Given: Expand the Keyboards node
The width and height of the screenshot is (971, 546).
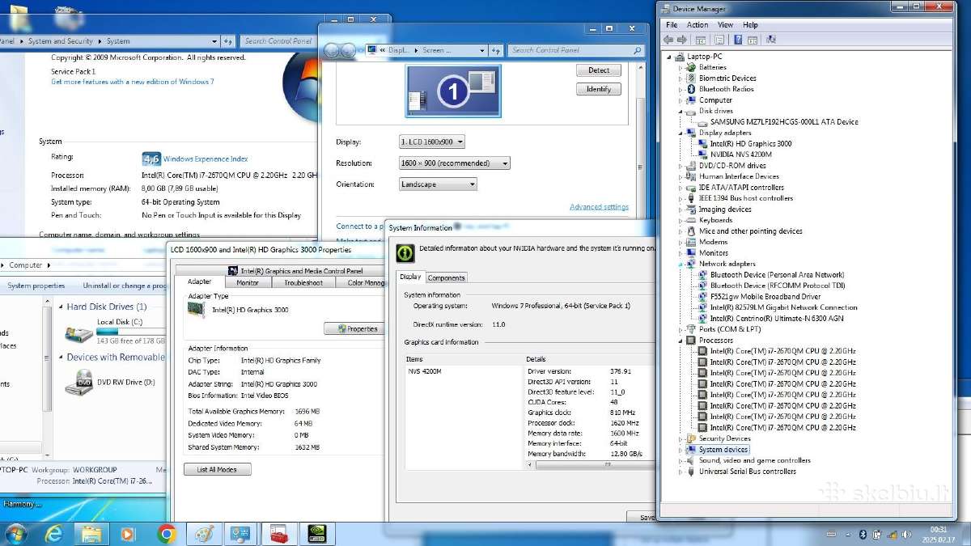Looking at the screenshot, I should click(681, 220).
